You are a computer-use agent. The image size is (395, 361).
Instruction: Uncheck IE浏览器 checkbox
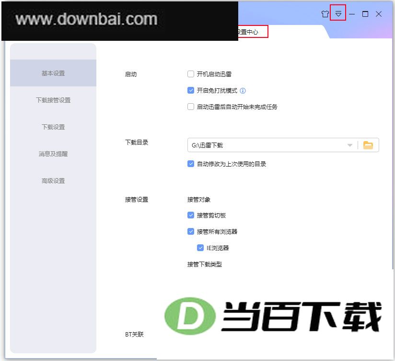coord(200,248)
